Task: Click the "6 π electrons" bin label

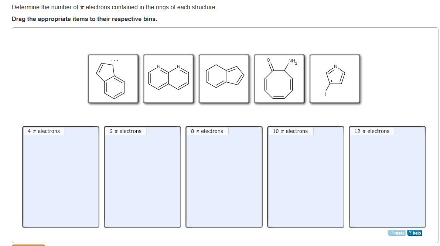Action: [125, 131]
